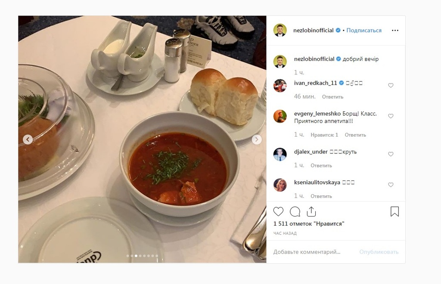Screen dimensions: 441x284
Task: Go to the next photo in the carousel
Action: 257,140
